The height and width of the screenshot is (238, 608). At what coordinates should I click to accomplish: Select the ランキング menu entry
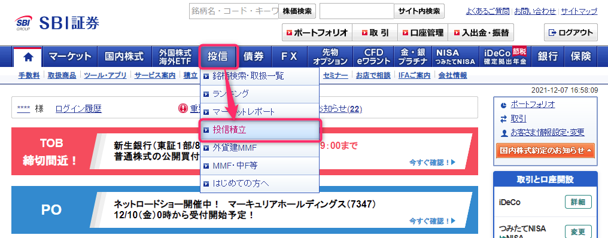(x=260, y=94)
